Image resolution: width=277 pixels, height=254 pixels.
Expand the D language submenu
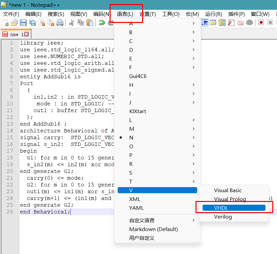[157, 50]
